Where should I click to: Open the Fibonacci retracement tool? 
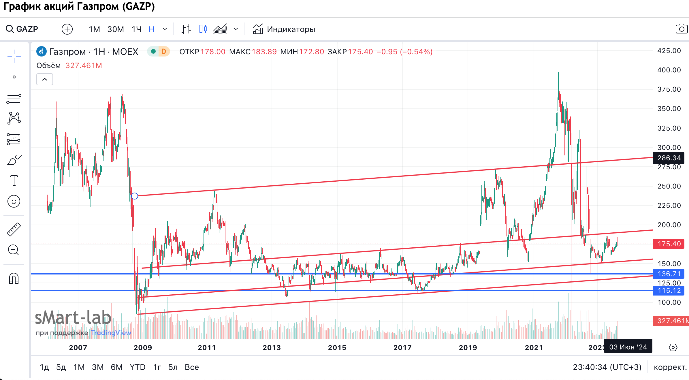pos(14,97)
